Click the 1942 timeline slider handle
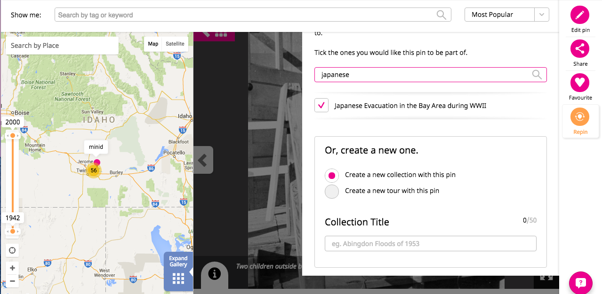Viewport: 602px width, 294px height. [13, 231]
